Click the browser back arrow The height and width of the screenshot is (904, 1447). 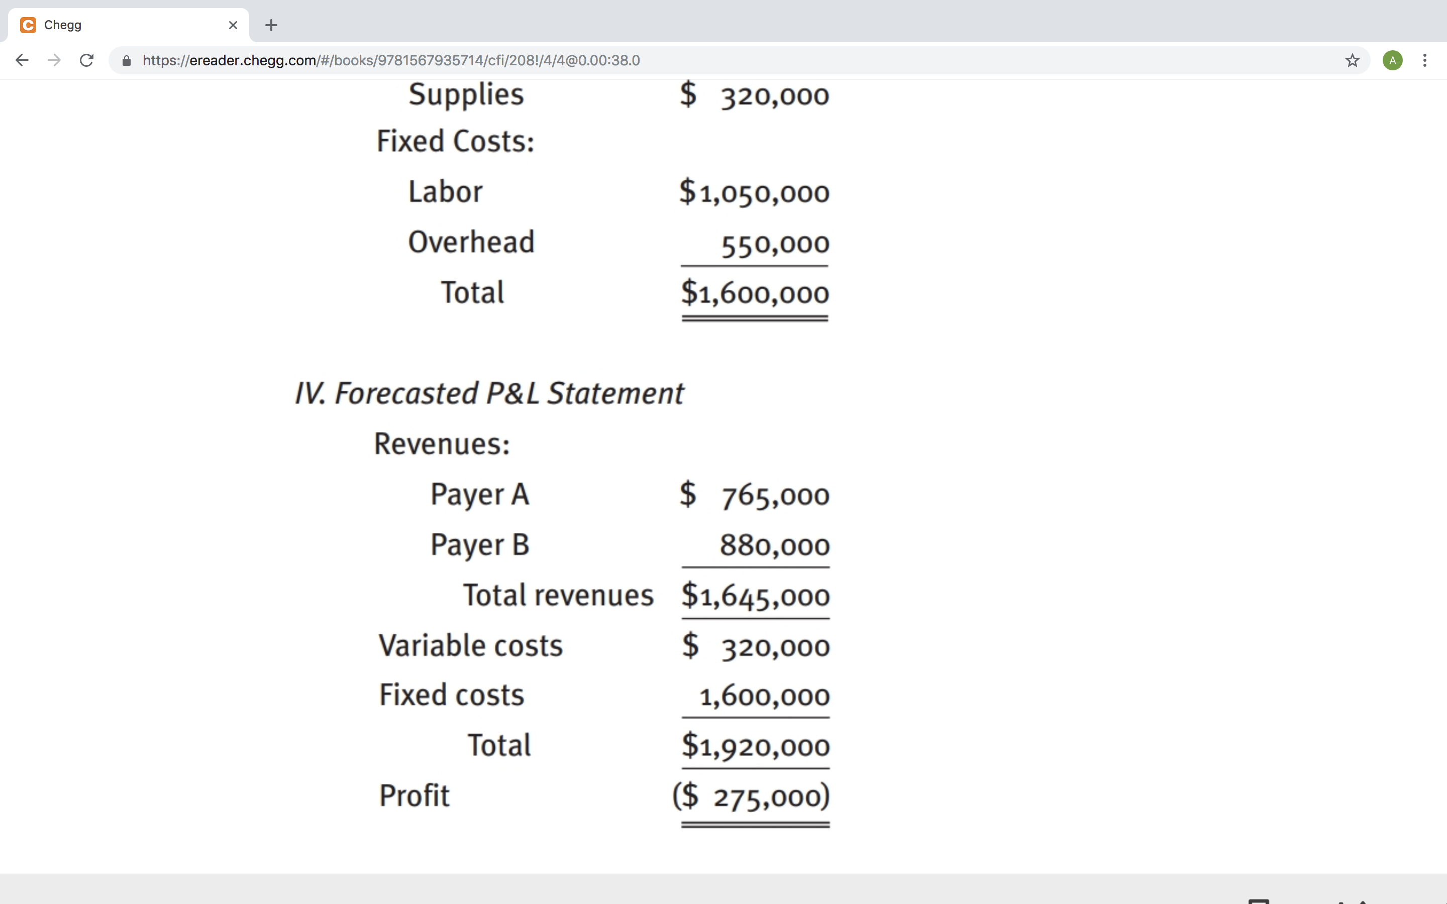click(22, 60)
